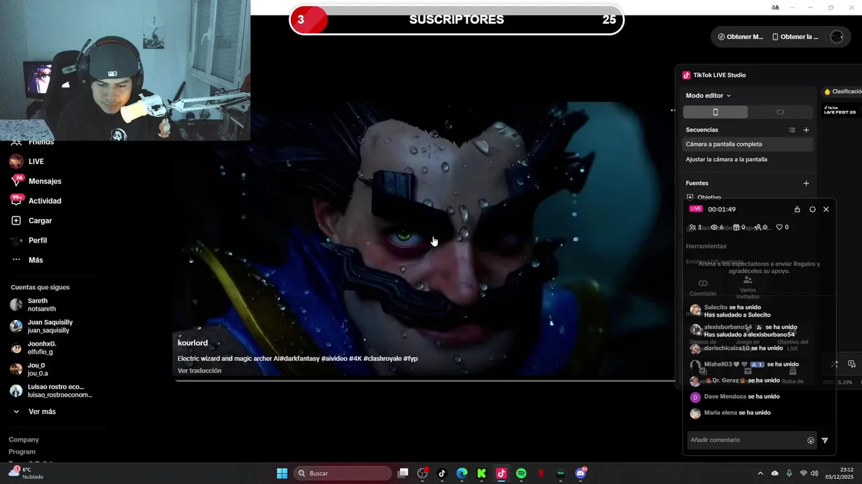Click Maria elena's name in chat
This screenshot has height=484, width=862.
tap(721, 413)
